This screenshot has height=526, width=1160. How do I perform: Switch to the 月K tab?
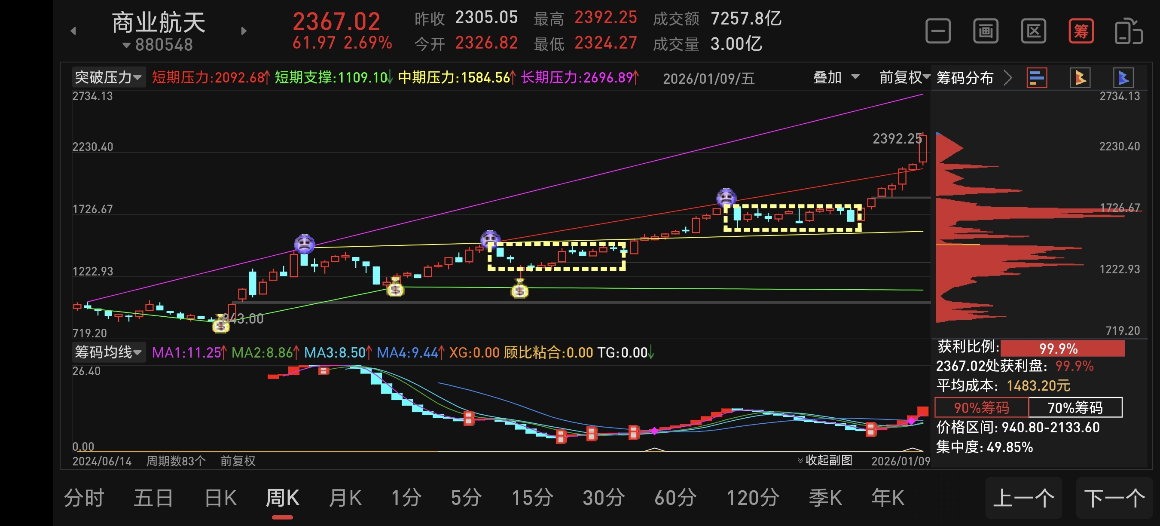tap(345, 498)
